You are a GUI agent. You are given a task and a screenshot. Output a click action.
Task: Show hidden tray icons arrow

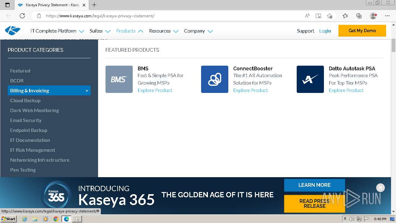(x=345, y=219)
